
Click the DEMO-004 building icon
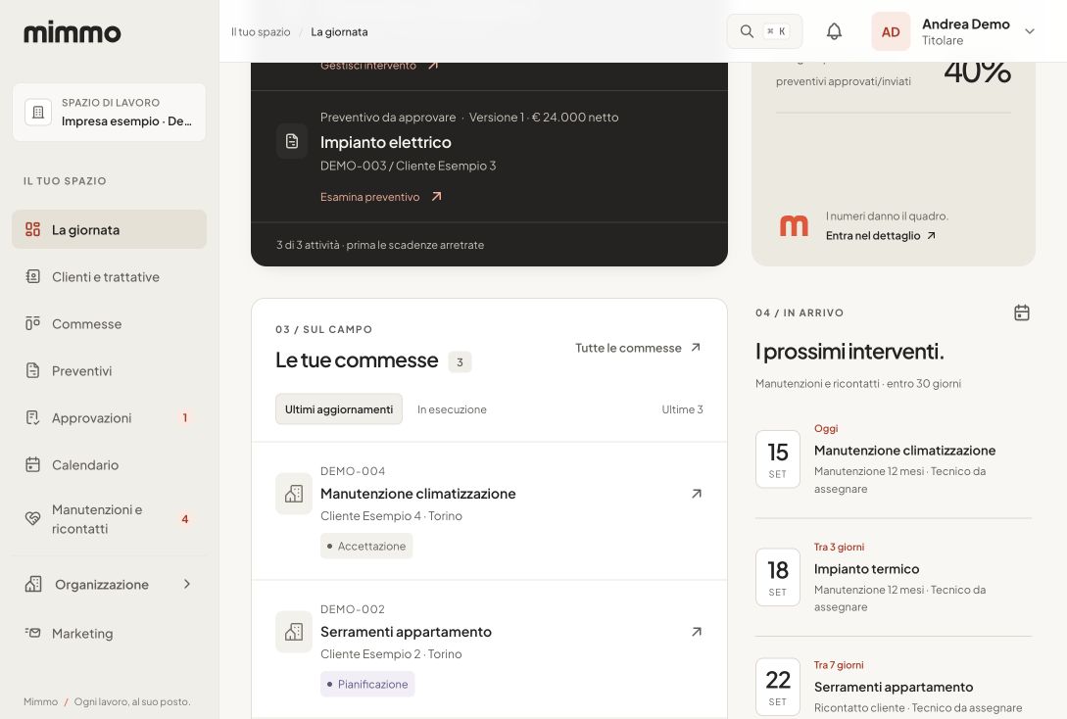pos(294,493)
